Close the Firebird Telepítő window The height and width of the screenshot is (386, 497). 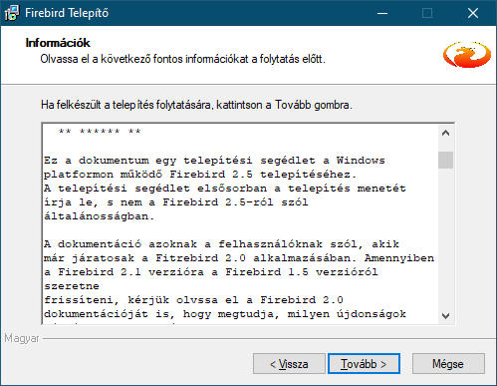coord(473,13)
